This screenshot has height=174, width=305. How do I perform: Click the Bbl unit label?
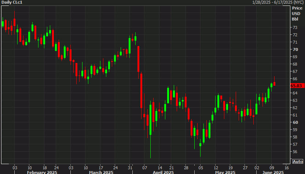point(295,19)
